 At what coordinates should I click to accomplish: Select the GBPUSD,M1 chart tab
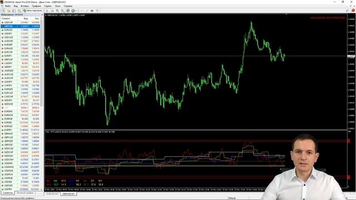68,194
